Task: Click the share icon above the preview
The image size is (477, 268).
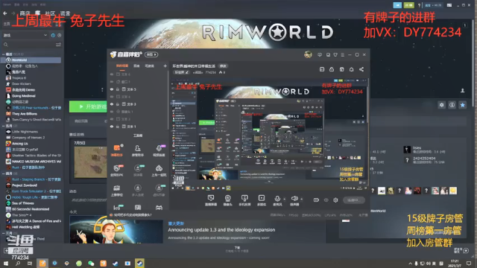Action: (361, 69)
